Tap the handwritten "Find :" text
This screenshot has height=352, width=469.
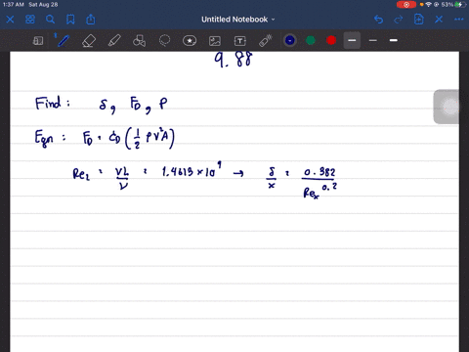(x=53, y=103)
